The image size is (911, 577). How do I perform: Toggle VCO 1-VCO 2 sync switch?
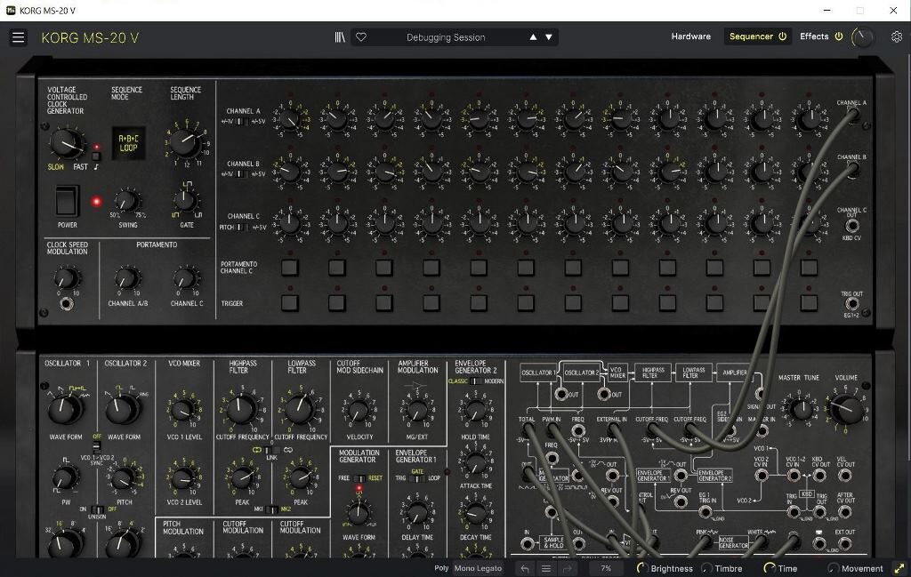pos(96,446)
